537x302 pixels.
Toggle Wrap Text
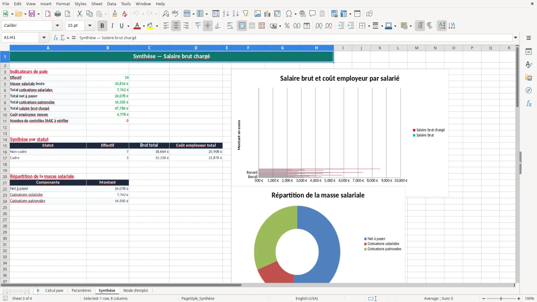[230, 26]
